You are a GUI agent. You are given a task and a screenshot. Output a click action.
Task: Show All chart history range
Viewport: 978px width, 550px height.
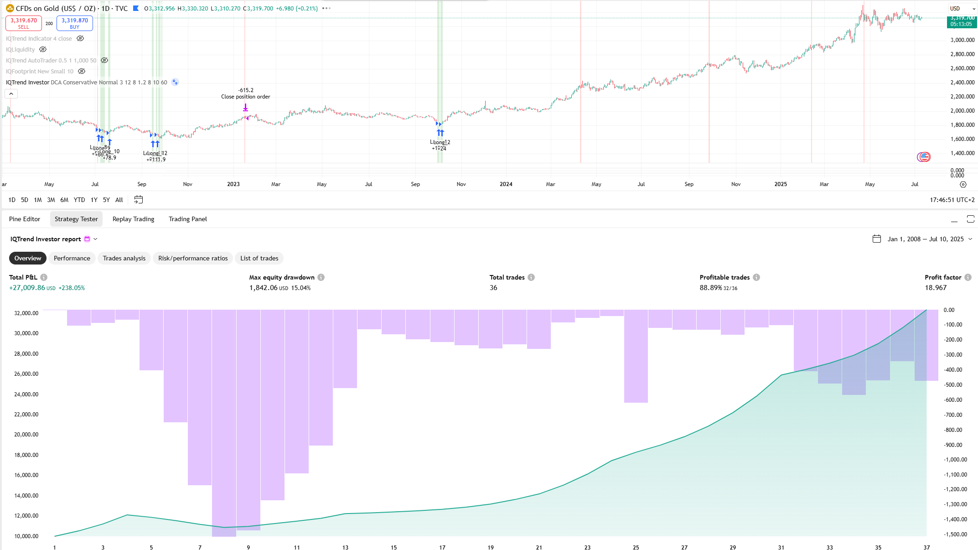coord(119,200)
